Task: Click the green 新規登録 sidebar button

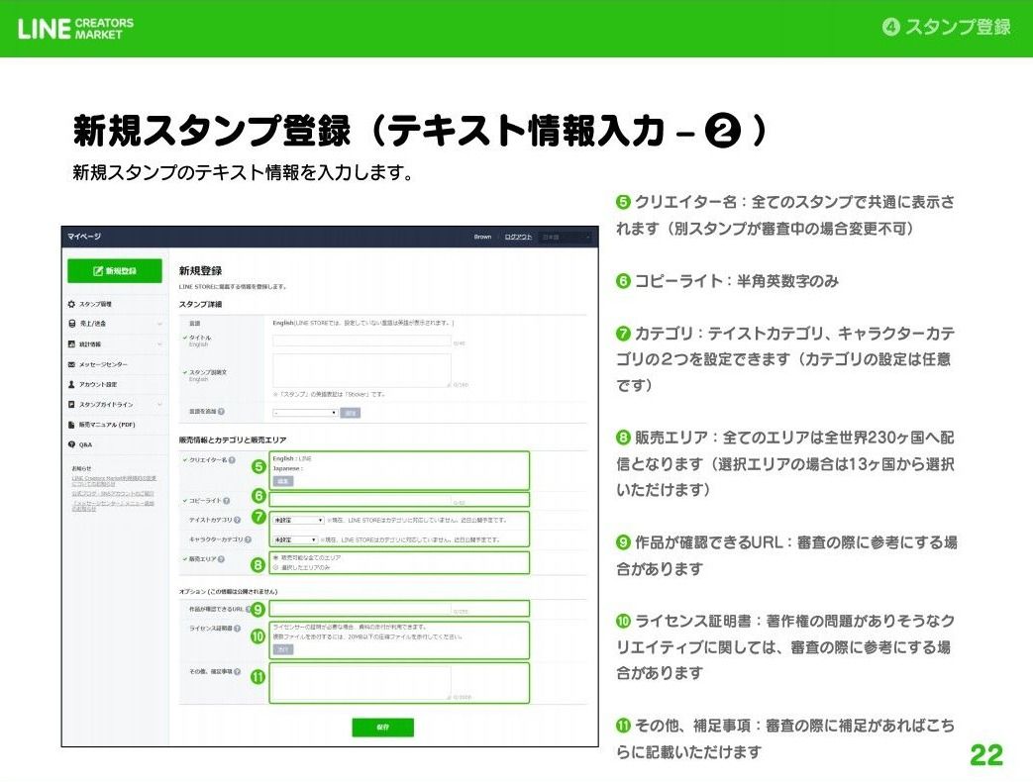Action: (115, 270)
